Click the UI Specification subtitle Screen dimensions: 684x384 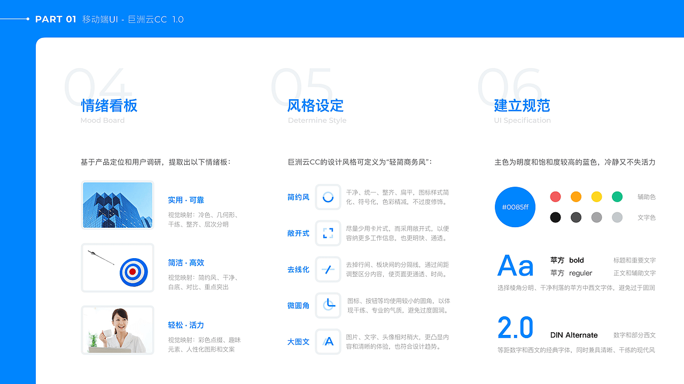point(523,121)
